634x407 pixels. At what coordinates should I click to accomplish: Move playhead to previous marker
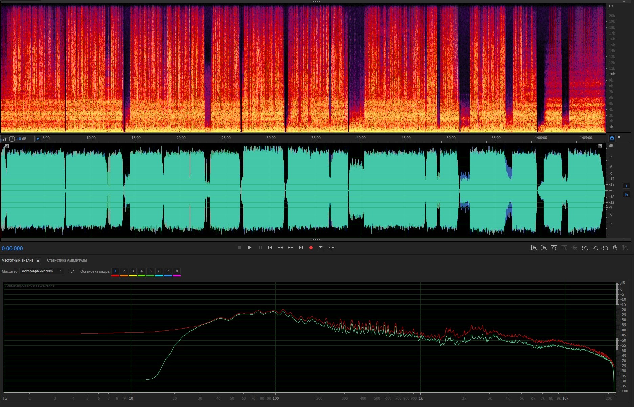pyautogui.click(x=270, y=248)
